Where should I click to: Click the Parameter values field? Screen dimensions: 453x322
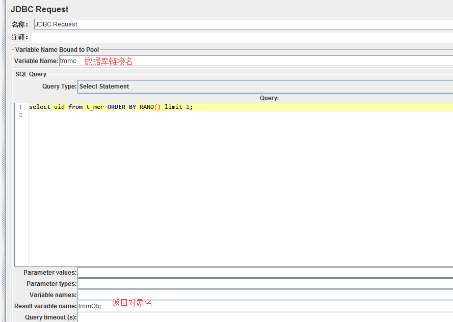tap(265, 273)
